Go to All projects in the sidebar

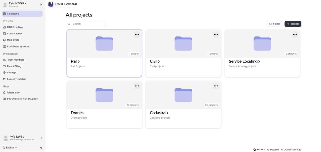click(22, 14)
